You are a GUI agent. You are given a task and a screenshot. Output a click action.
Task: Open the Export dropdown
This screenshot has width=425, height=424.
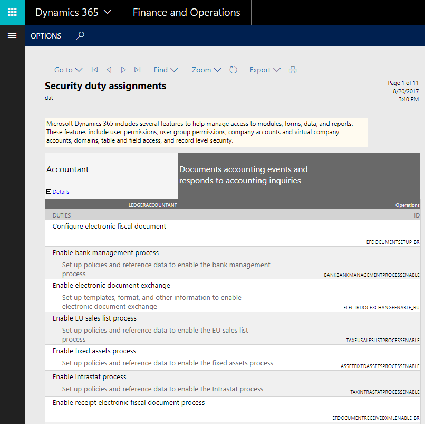(x=265, y=70)
